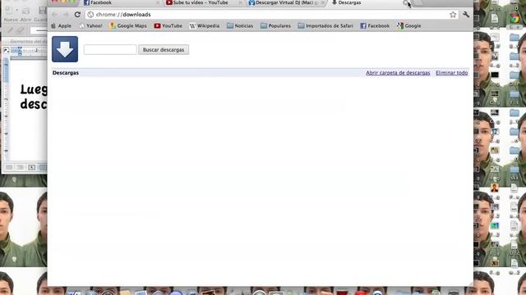The image size is (526, 295).
Task: Click the Descargas section heading
Action: (66, 73)
